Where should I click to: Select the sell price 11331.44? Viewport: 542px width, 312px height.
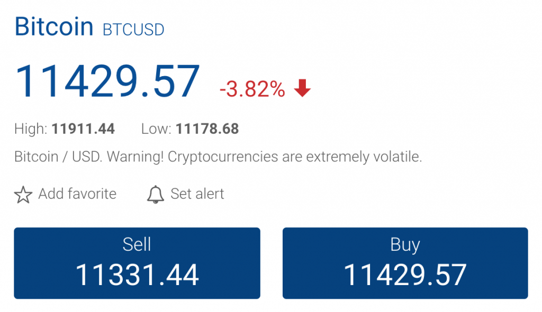137,274
